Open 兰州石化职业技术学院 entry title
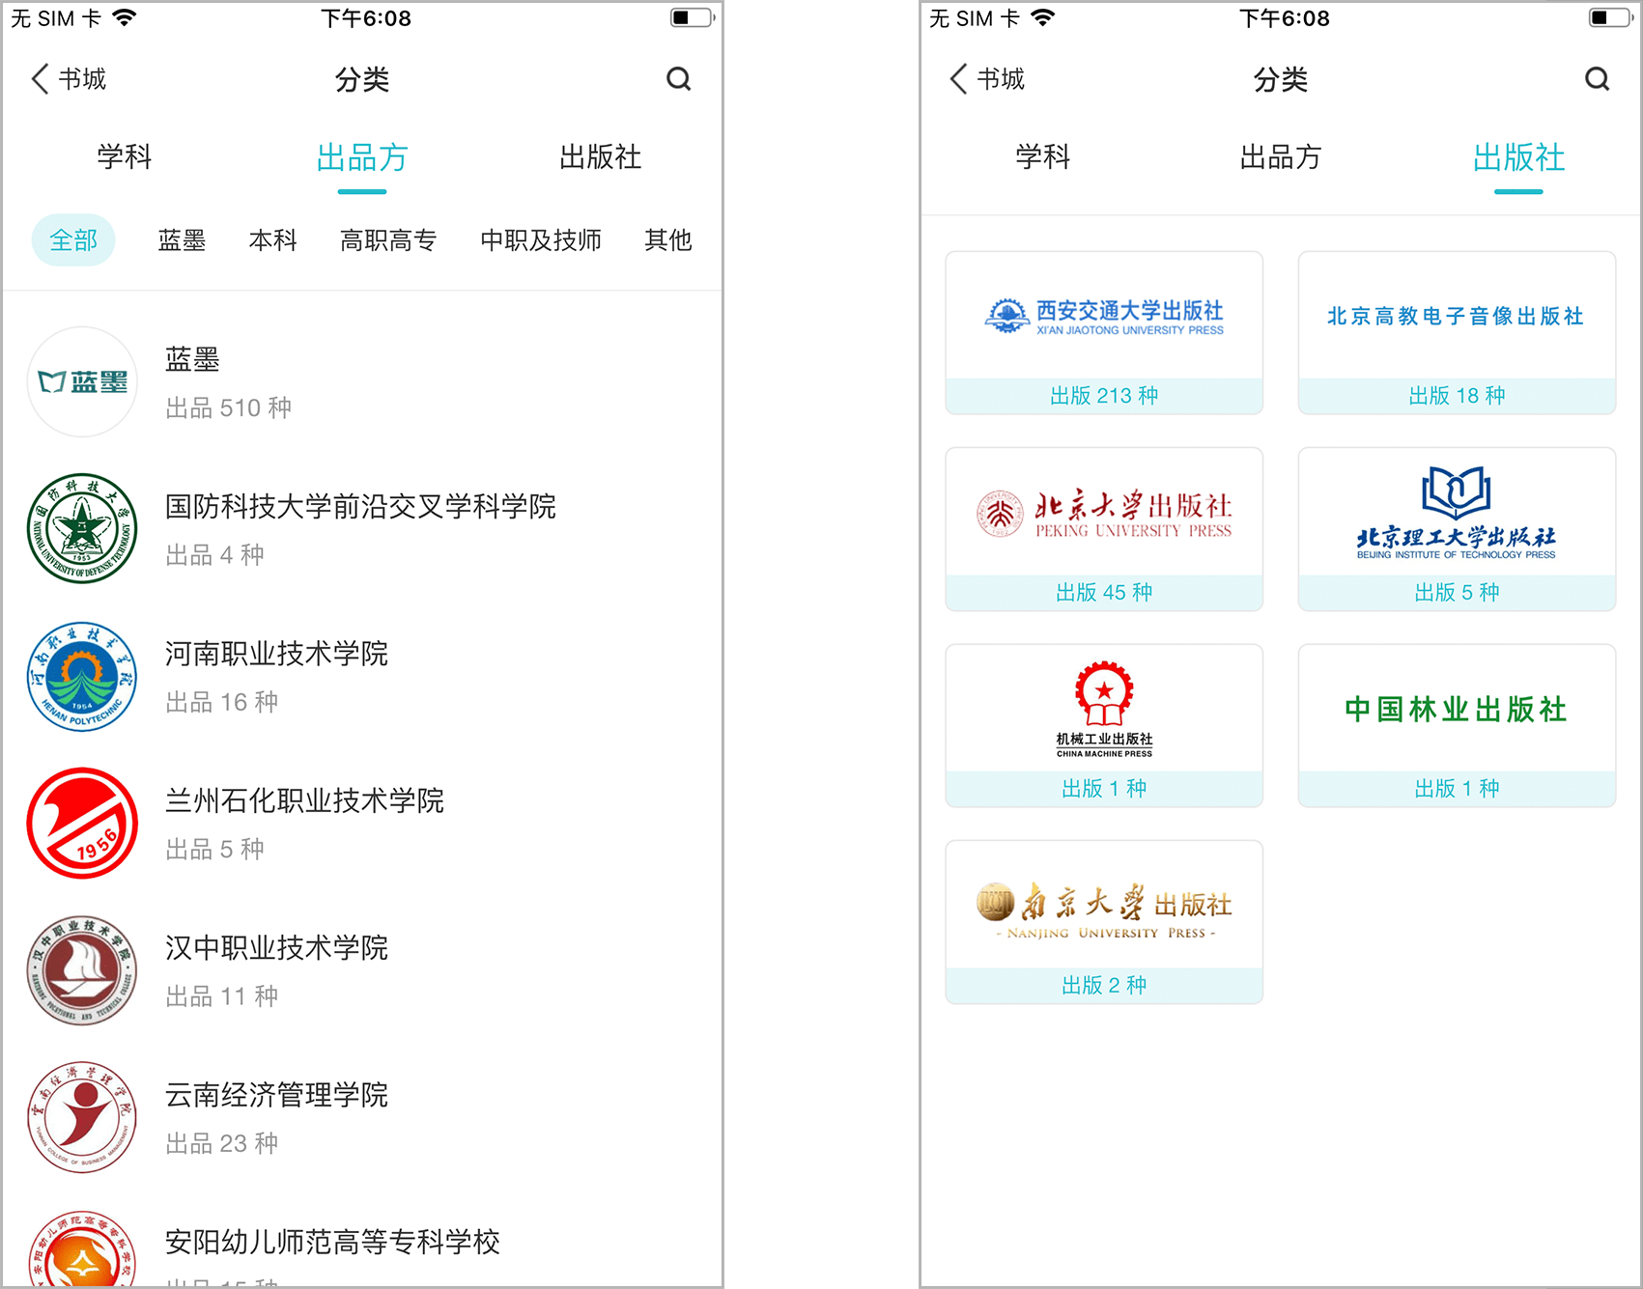The image size is (1643, 1289). tap(304, 800)
